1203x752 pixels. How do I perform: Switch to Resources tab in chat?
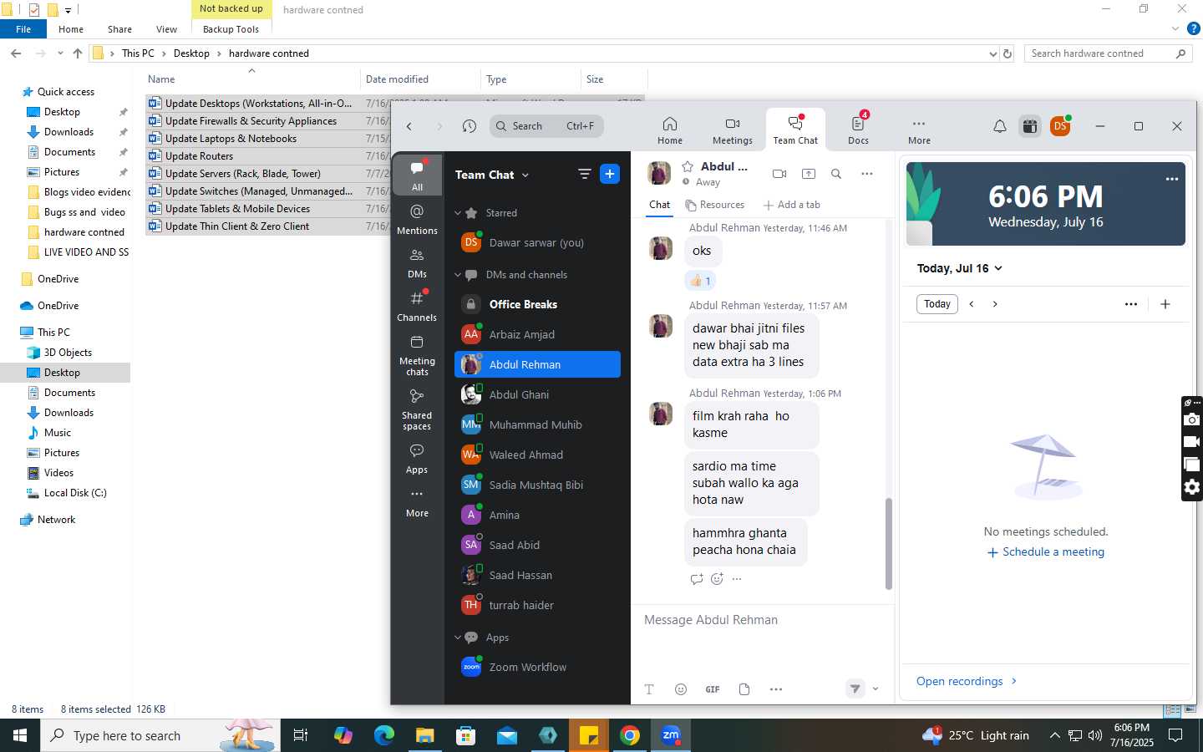(x=714, y=205)
